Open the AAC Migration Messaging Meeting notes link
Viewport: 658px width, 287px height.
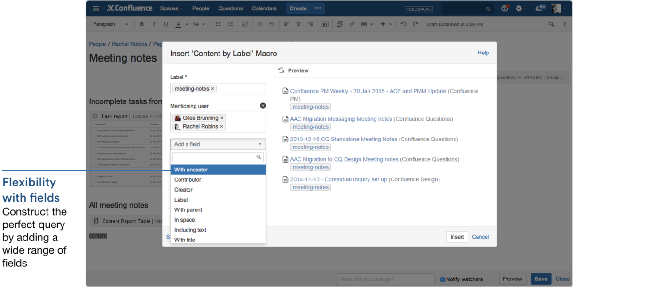[341, 119]
